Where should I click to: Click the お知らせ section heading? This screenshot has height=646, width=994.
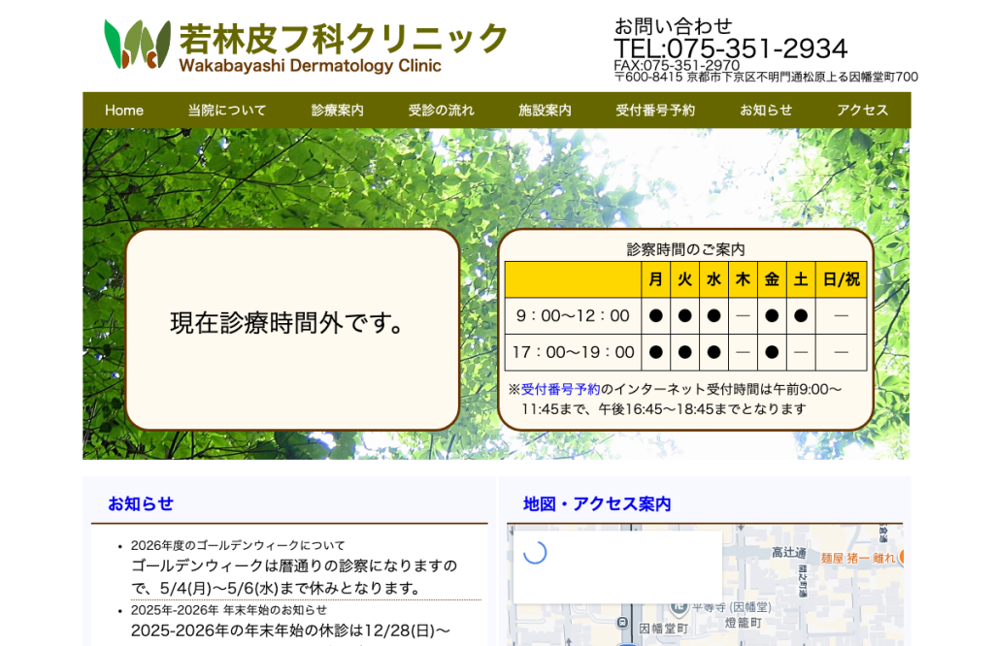click(141, 503)
